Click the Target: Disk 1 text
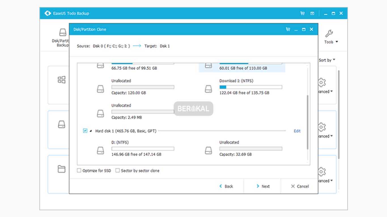This screenshot has height=217, width=387. pyautogui.click(x=157, y=46)
